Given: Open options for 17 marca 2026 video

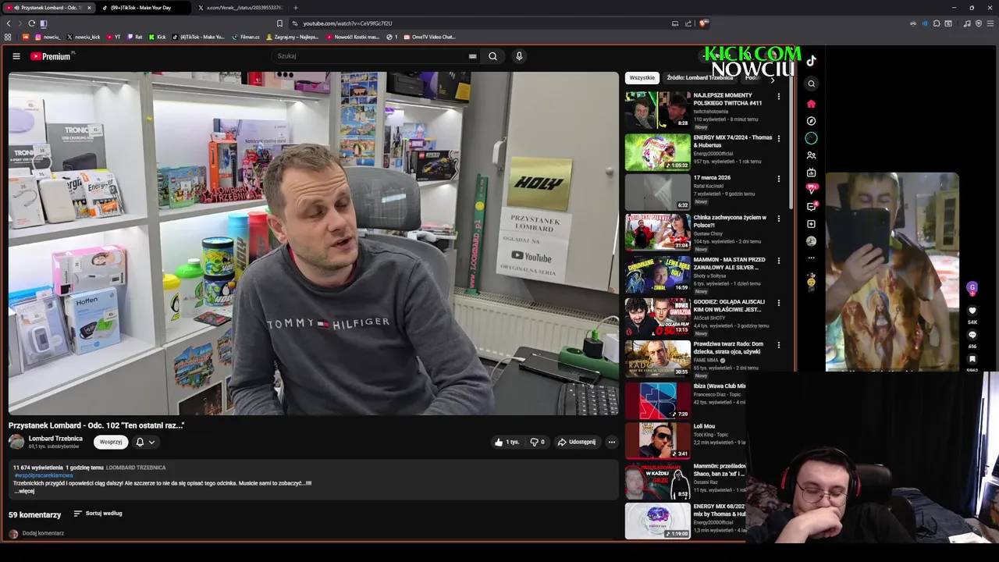Looking at the screenshot, I should tap(778, 179).
